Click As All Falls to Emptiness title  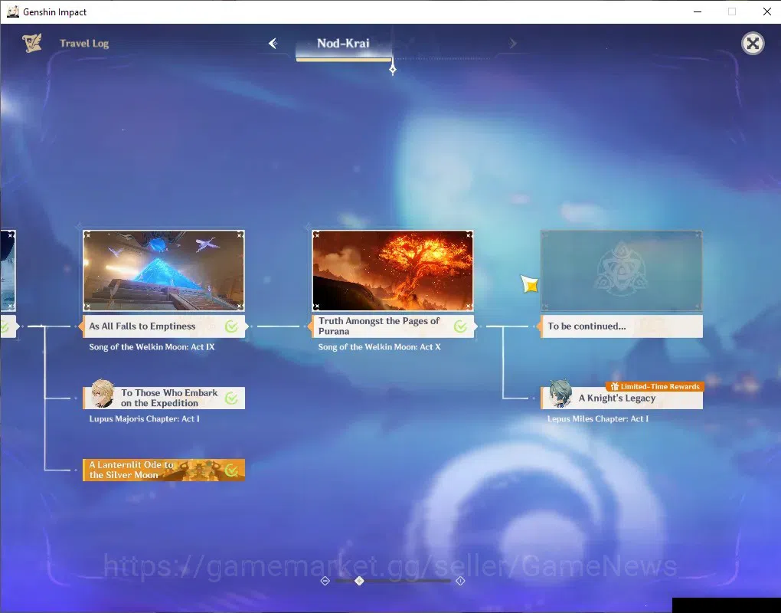click(142, 326)
